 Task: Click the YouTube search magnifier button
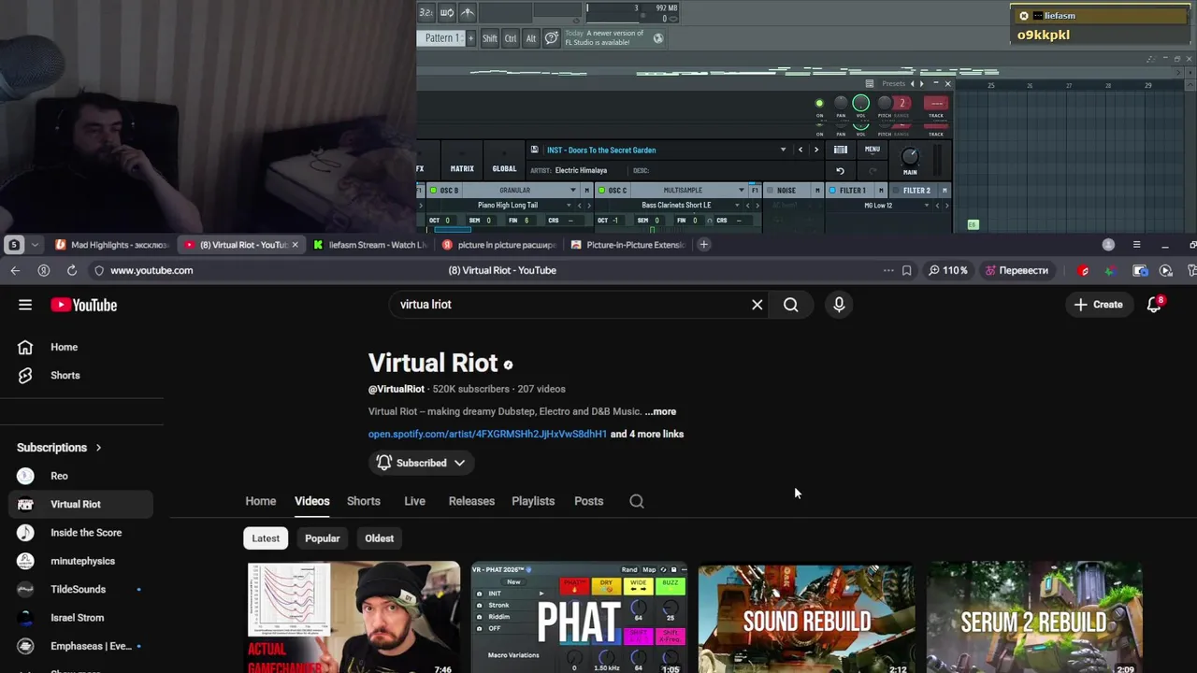[791, 305]
